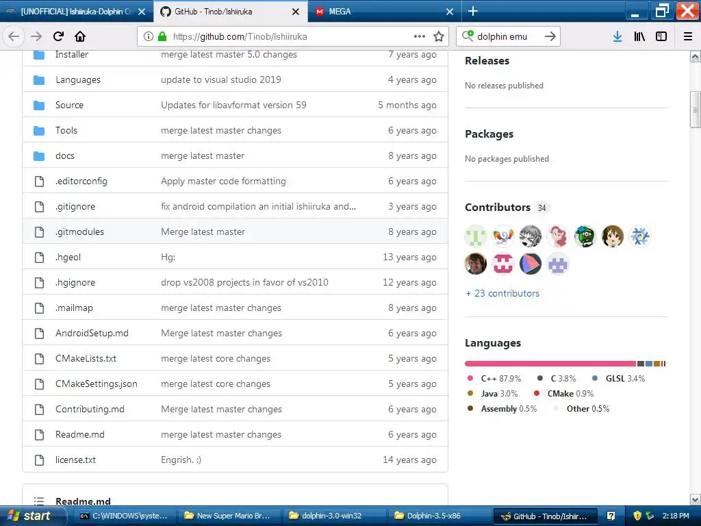This screenshot has width=701, height=526.
Task: Show the + 23 contributors list
Action: tap(502, 293)
